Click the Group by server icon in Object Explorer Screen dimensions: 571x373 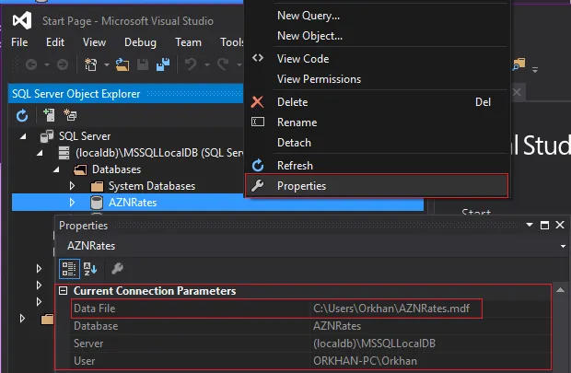pyautogui.click(x=70, y=115)
